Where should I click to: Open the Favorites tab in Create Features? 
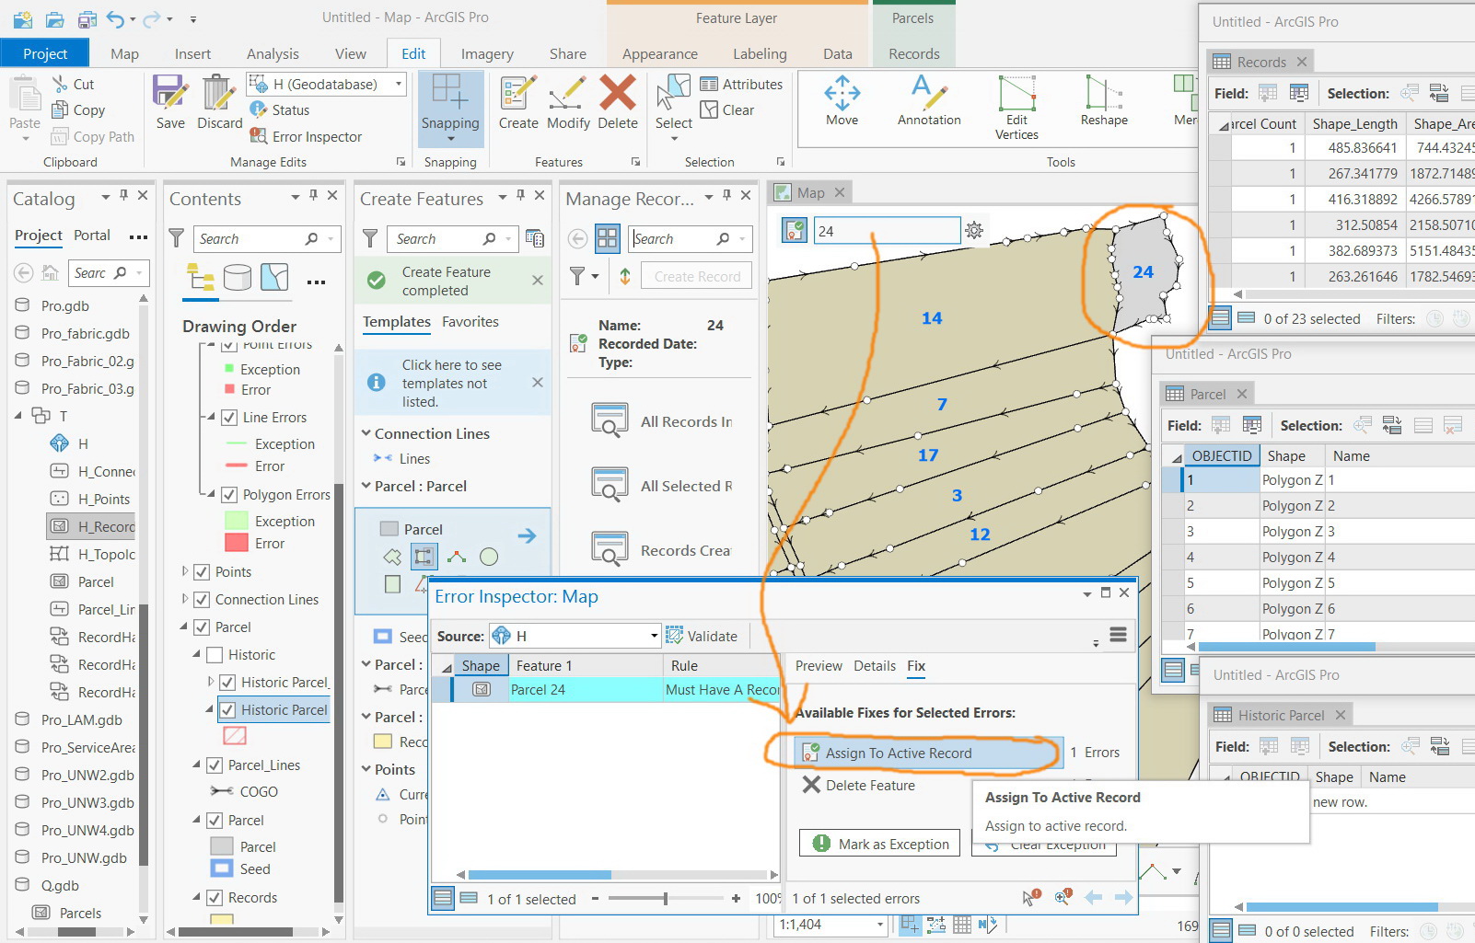click(x=470, y=322)
